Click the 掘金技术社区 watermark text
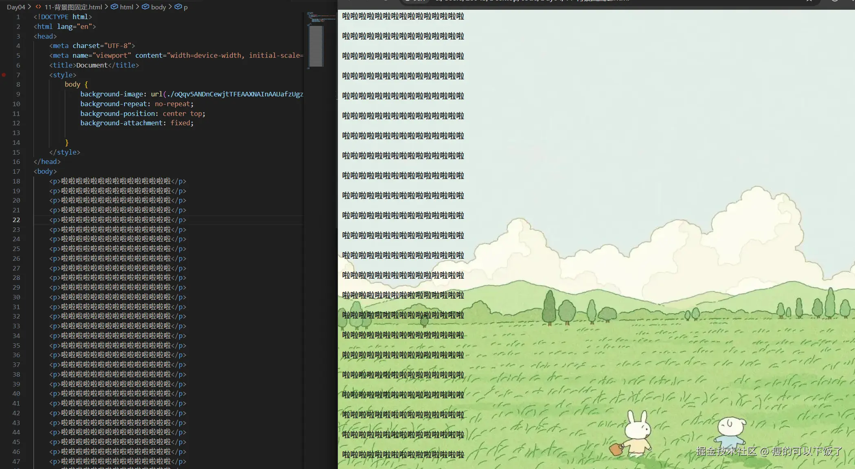Viewport: 855px width, 469px height. pos(726,451)
